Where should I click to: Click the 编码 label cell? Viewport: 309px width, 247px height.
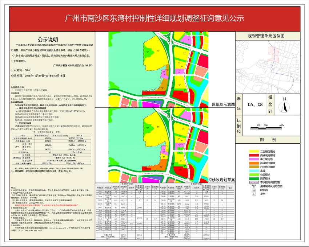[x=238, y=104]
